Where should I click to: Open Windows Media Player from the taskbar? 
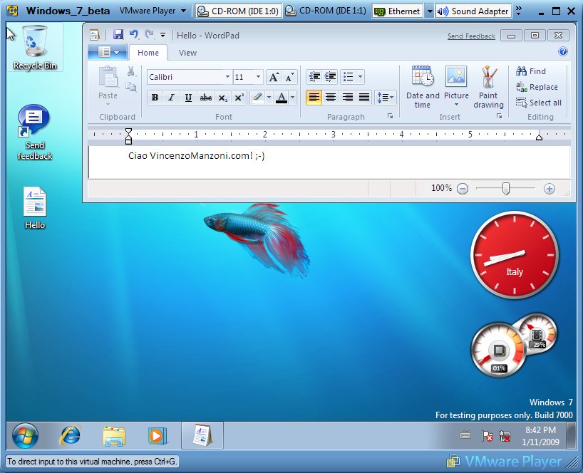tap(158, 435)
